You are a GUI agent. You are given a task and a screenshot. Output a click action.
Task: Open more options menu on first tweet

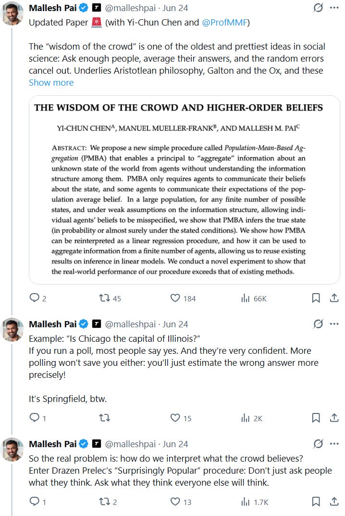[x=334, y=8]
